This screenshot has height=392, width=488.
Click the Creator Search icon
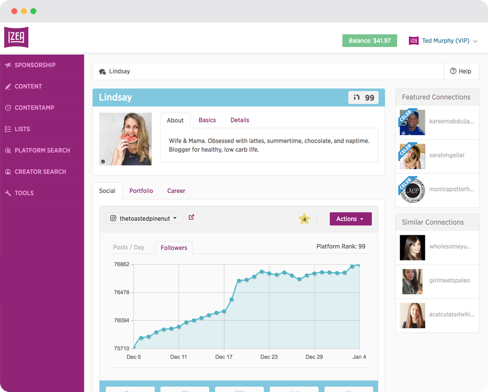click(8, 172)
